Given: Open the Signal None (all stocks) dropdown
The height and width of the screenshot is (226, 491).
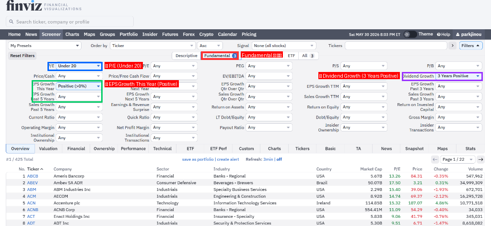Looking at the screenshot, I should pyautogui.click(x=284, y=46).
